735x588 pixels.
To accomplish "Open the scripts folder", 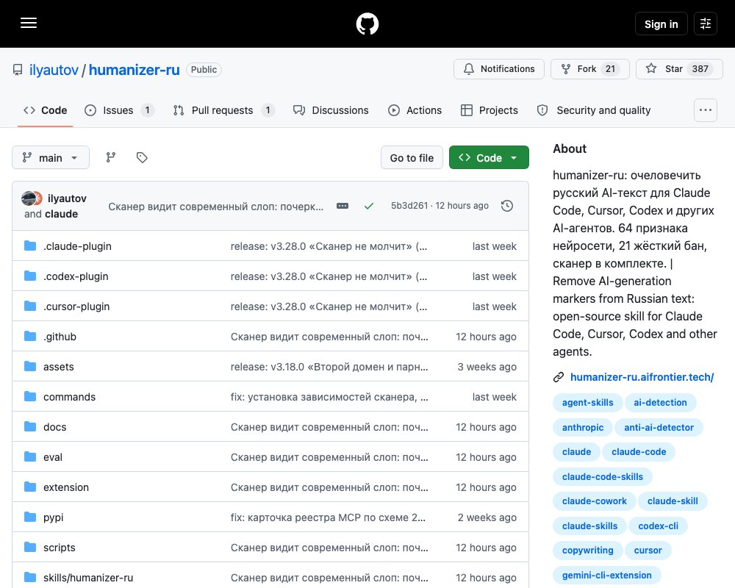I will (59, 547).
